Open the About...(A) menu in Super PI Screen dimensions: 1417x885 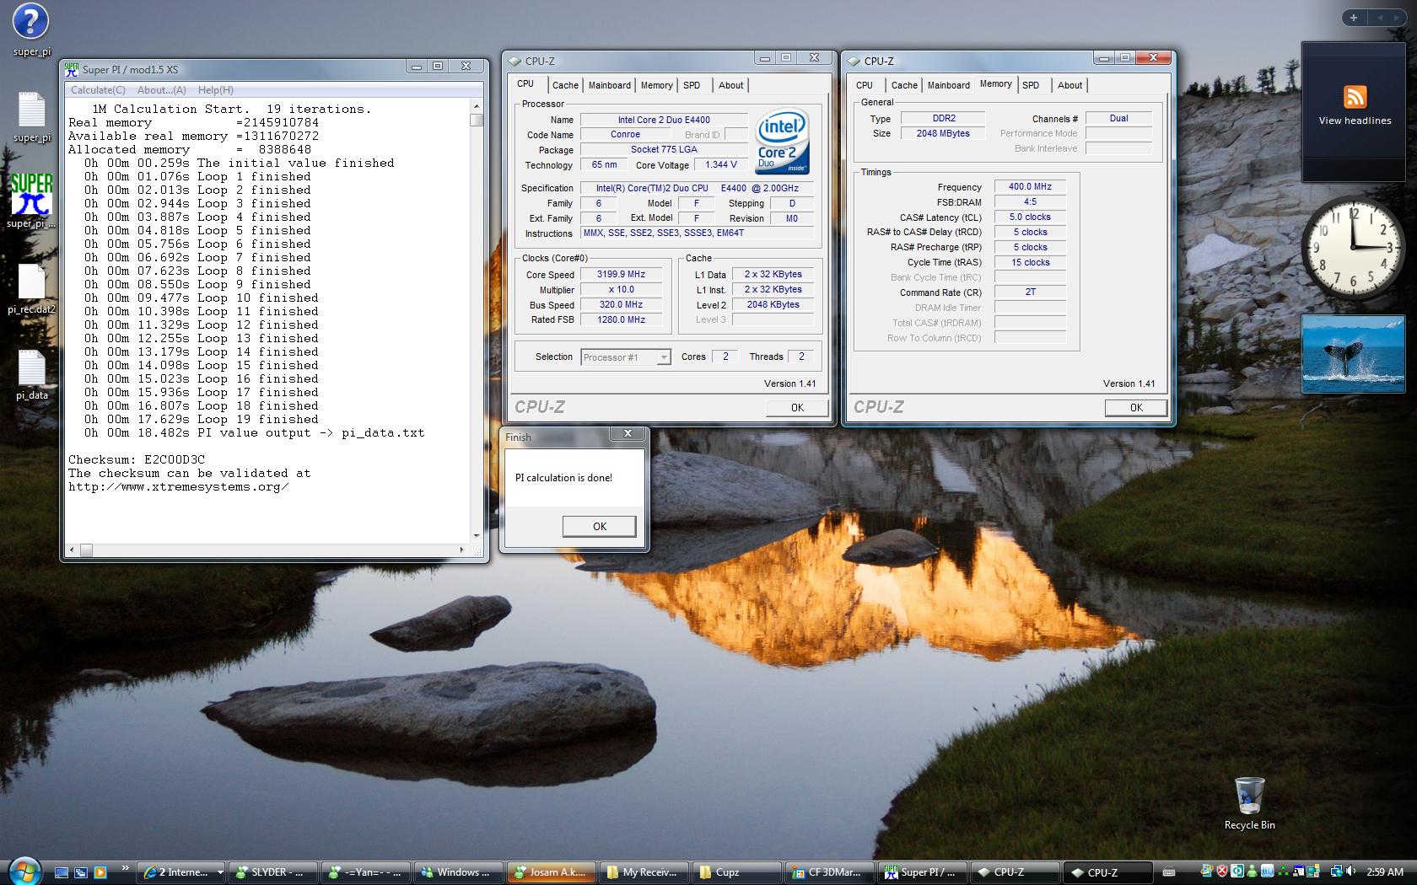click(x=162, y=90)
